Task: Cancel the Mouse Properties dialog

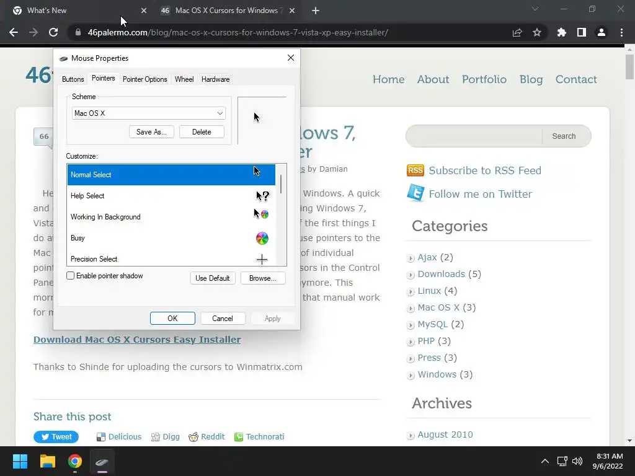Action: pos(223,319)
